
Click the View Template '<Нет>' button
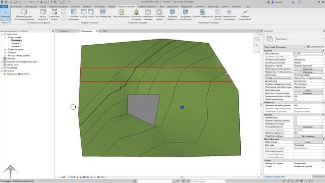pos(308,142)
